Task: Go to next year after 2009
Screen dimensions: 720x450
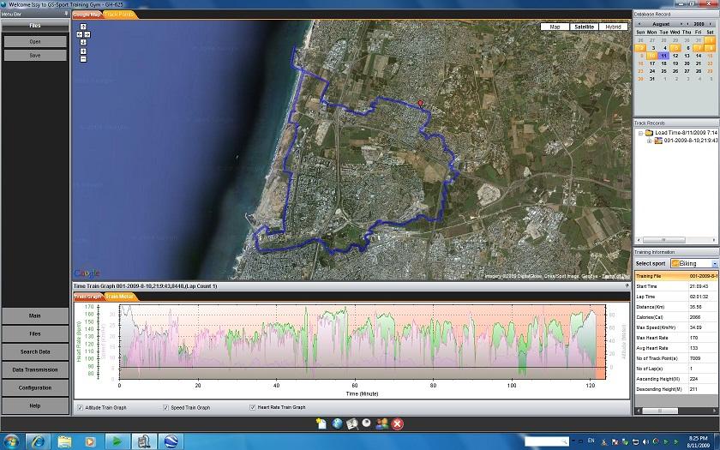Action: click(x=711, y=24)
